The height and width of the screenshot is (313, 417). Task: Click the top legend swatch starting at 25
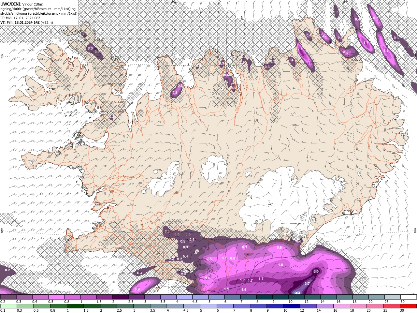(393, 297)
